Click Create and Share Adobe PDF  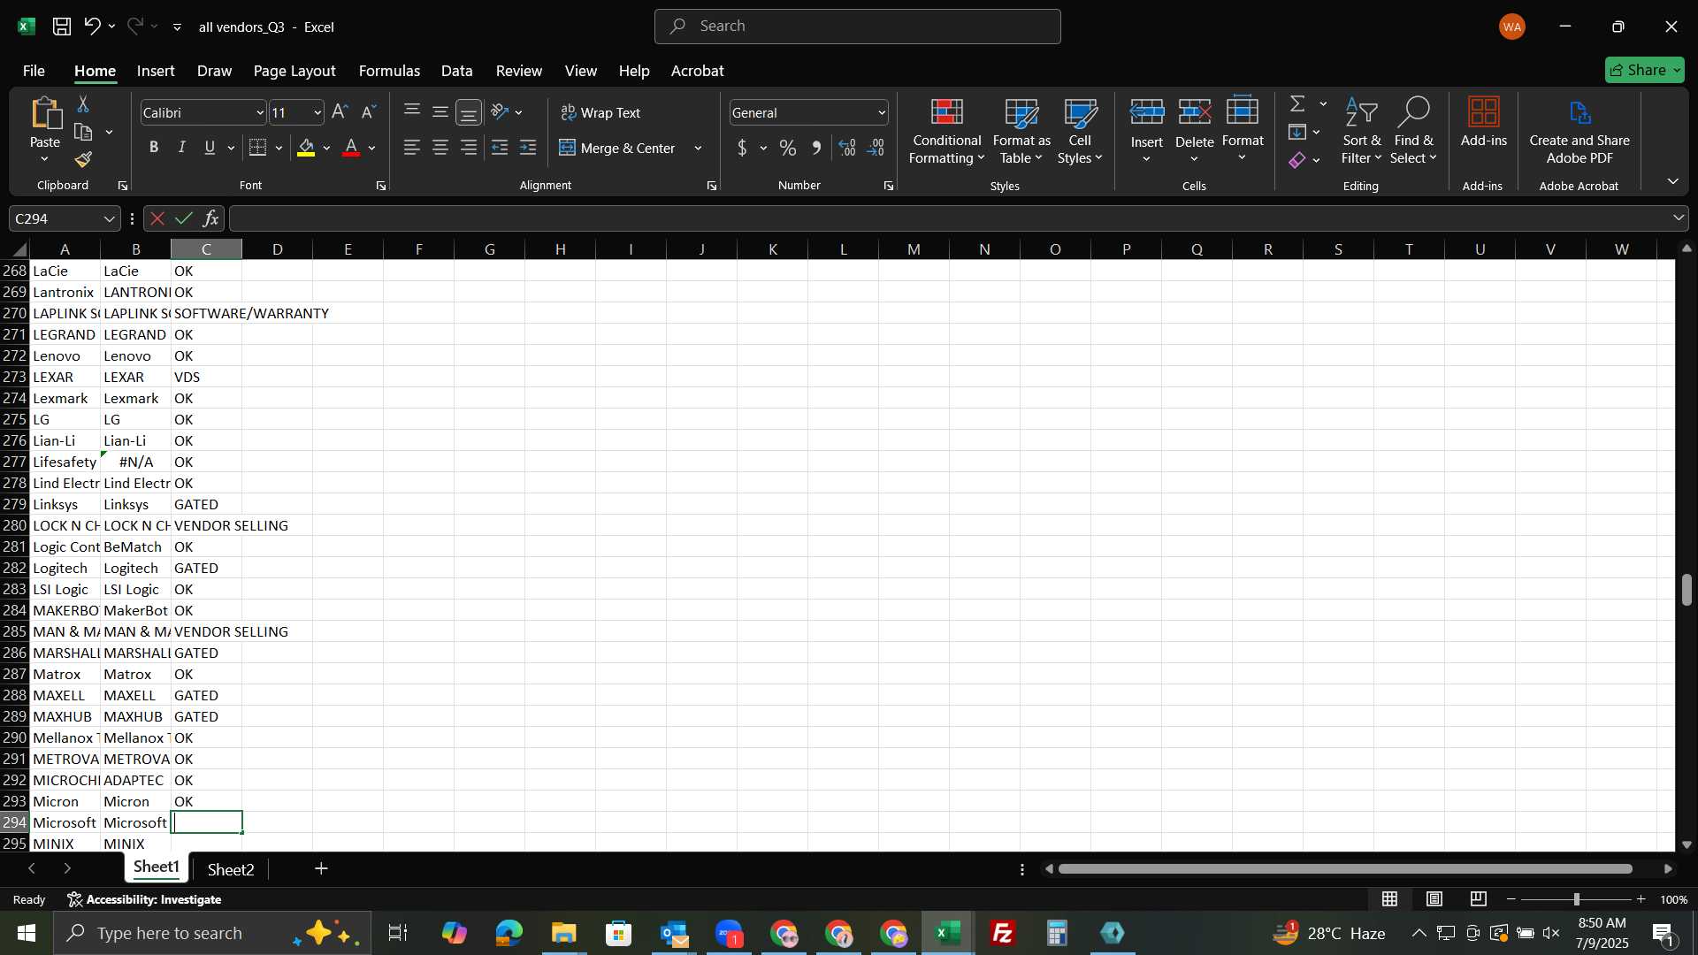1579,131
